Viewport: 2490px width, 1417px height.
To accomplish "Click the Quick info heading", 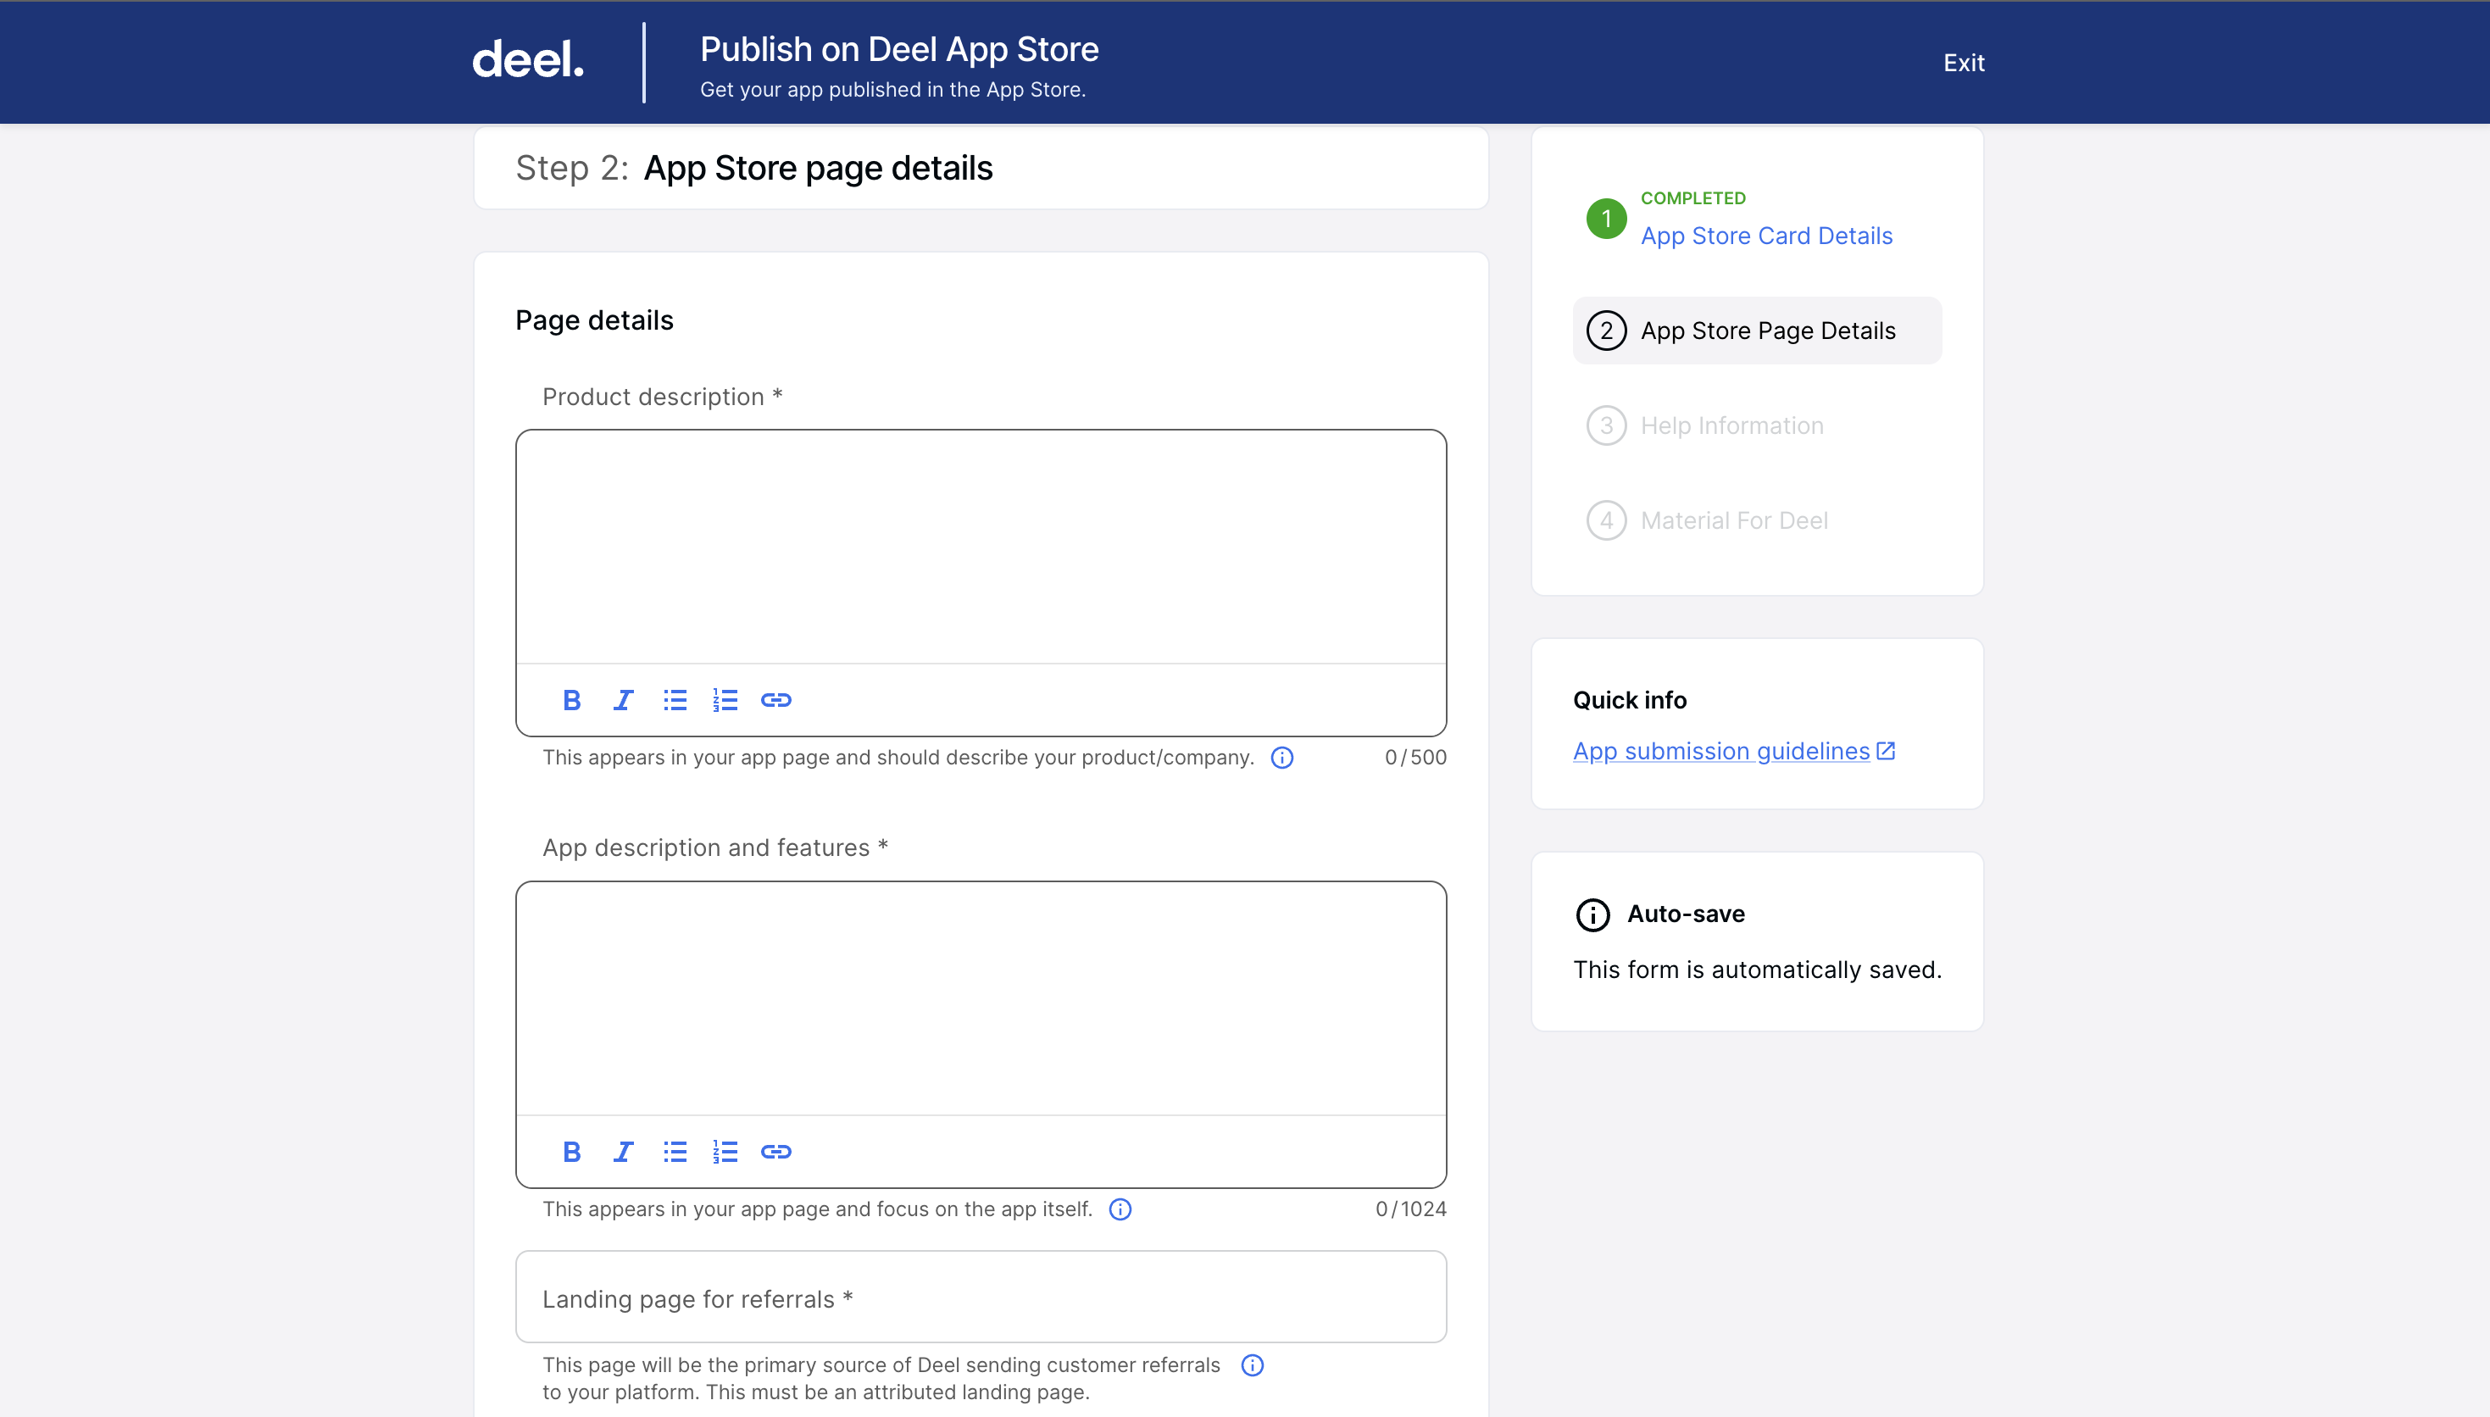I will coord(1630,700).
